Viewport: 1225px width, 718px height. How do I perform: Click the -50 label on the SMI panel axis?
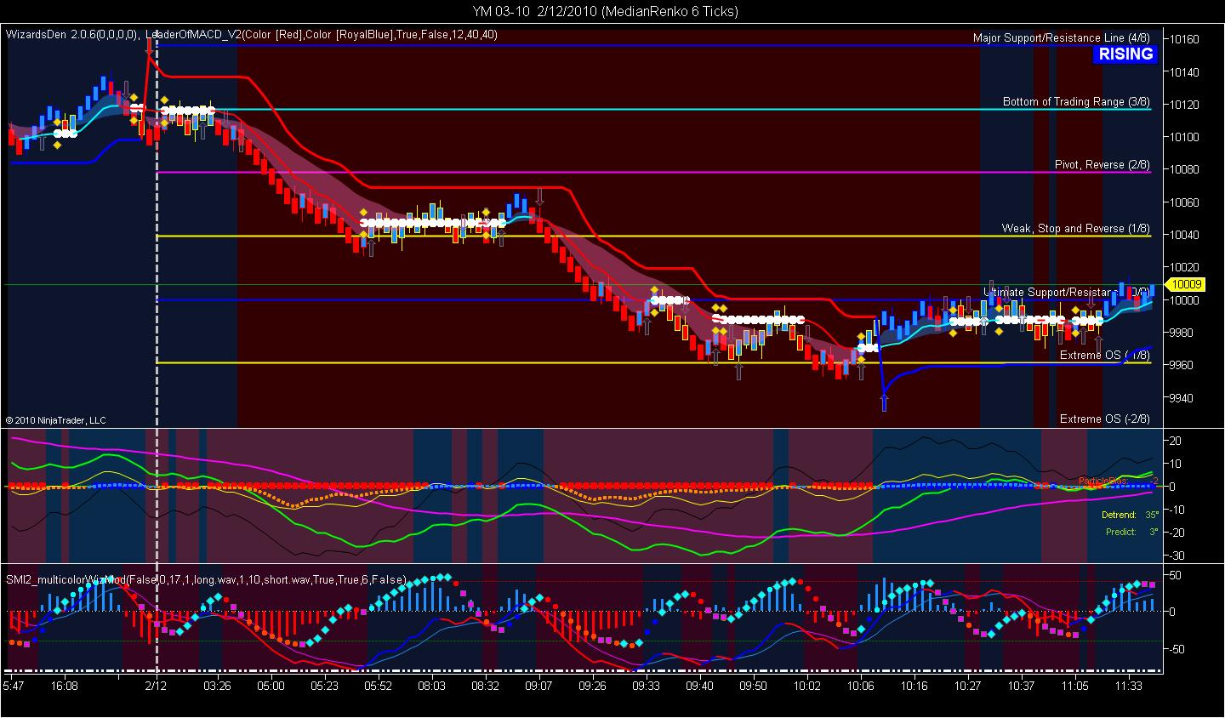[1176, 649]
